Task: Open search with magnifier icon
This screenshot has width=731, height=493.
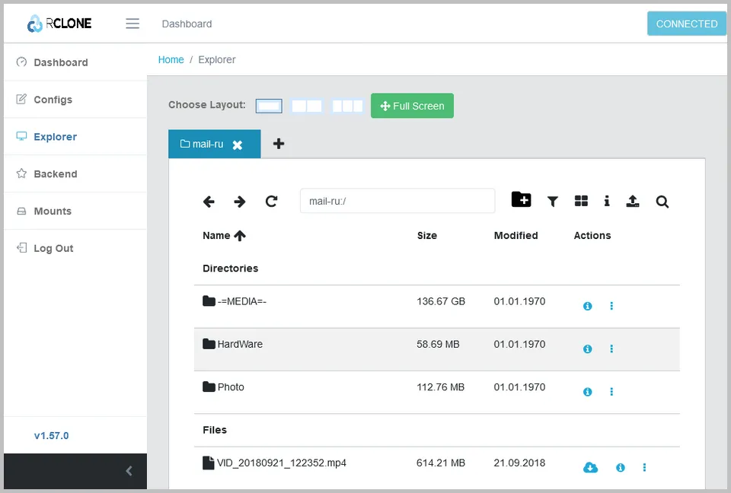Action: (x=662, y=202)
